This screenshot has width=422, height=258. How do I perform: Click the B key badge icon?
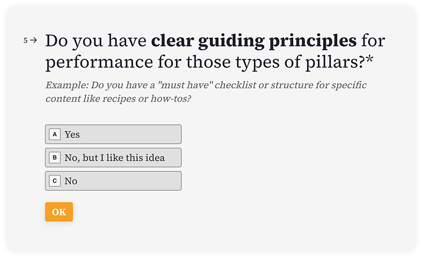click(55, 158)
